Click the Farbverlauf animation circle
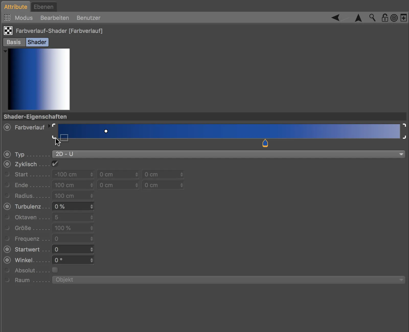409x332 pixels. tap(7, 127)
